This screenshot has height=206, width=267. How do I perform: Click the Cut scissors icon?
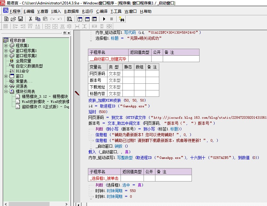coord(30,19)
